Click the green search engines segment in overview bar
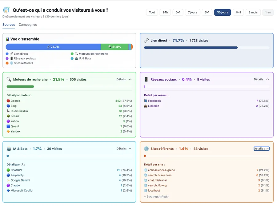The width and height of the screenshot is (277, 206). click(114, 47)
